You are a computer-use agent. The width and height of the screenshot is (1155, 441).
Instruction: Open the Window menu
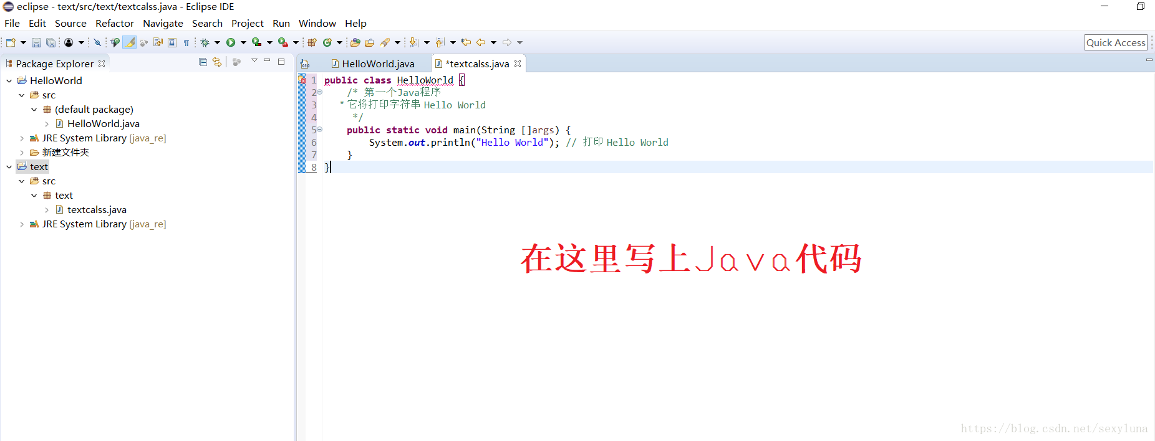(317, 23)
